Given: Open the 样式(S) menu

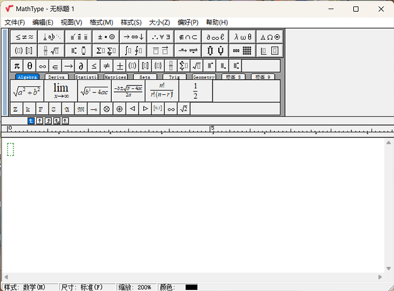Looking at the screenshot, I should (x=131, y=23).
